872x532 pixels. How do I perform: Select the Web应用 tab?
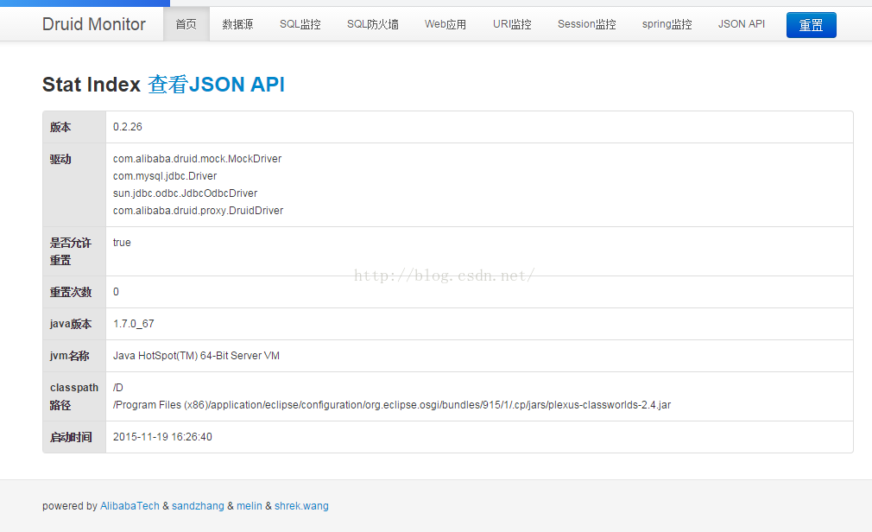click(445, 24)
